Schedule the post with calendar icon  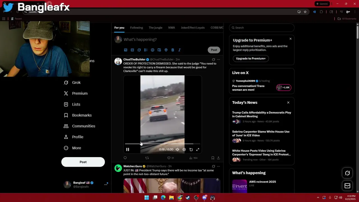(x=159, y=50)
